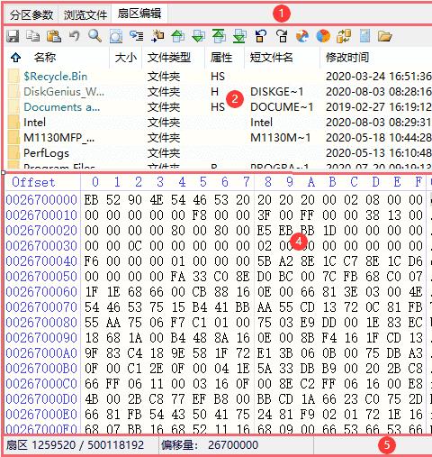This screenshot has width=432, height=457.
Task: Sort by the 短文件名 column header
Action: [272, 57]
